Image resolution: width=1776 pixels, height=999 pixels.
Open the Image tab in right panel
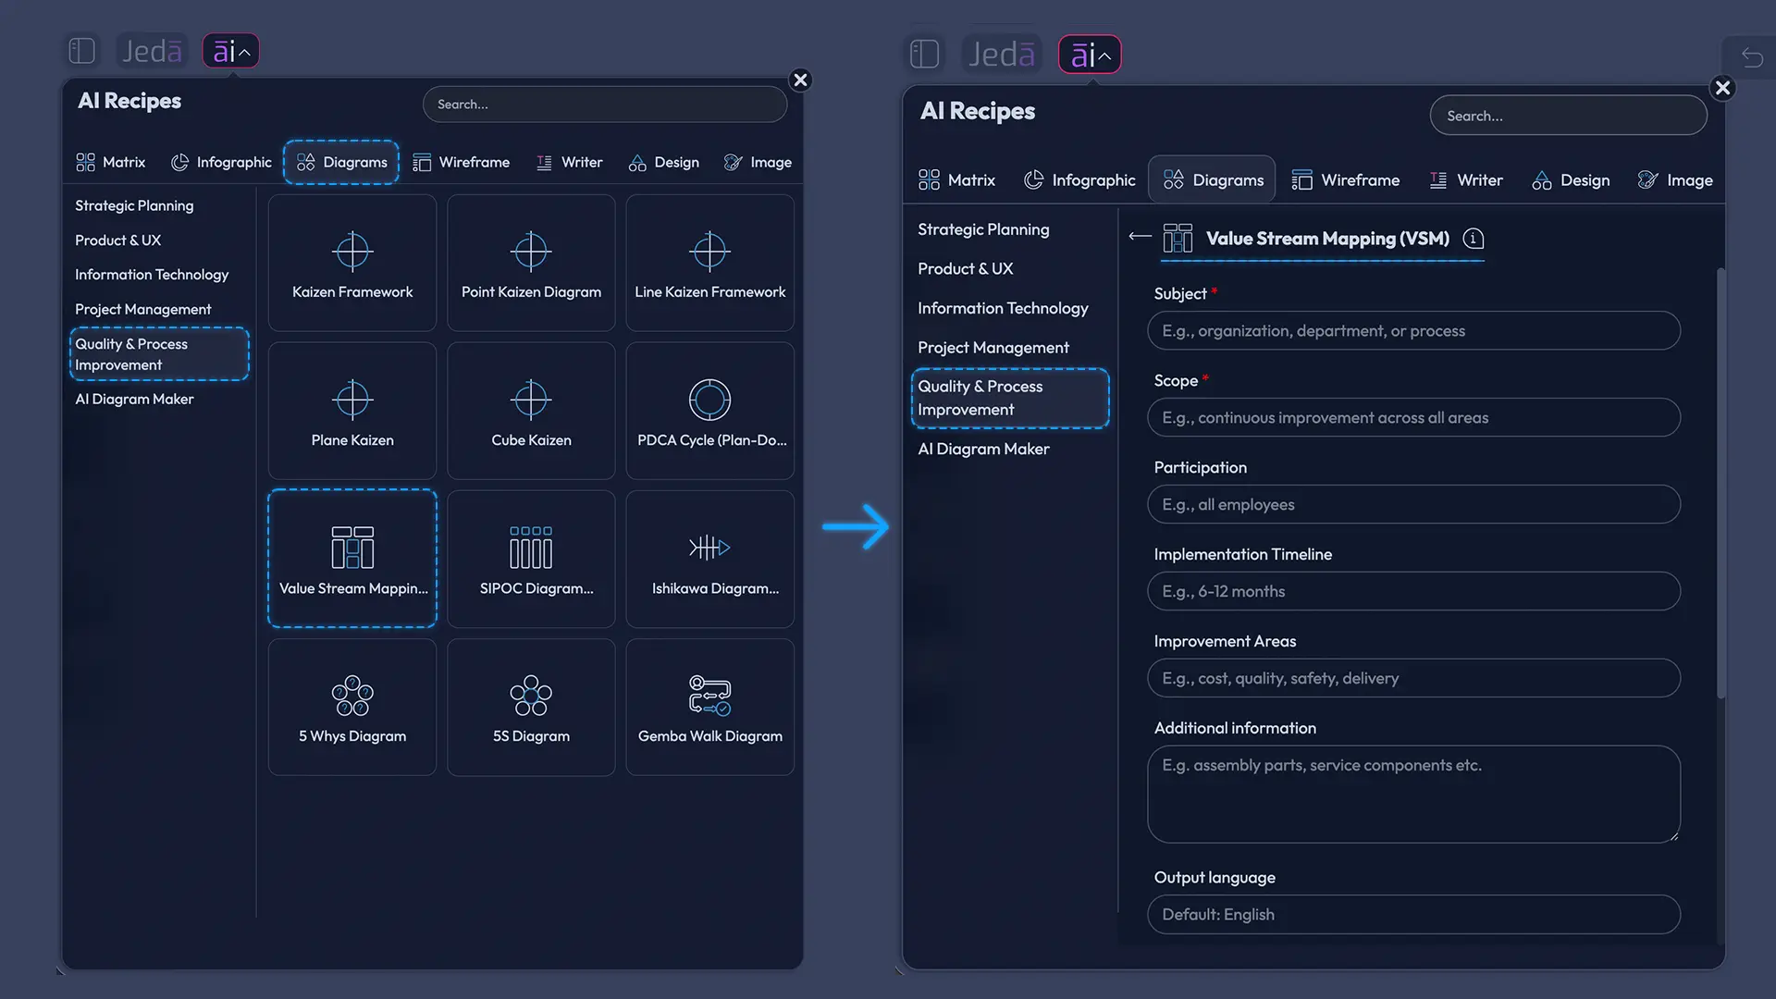[1675, 180]
